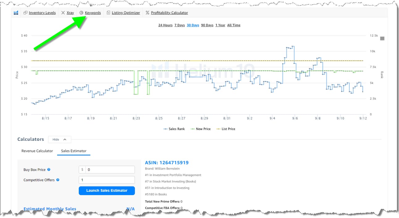Open the bar chart icon tab

tap(16, 13)
